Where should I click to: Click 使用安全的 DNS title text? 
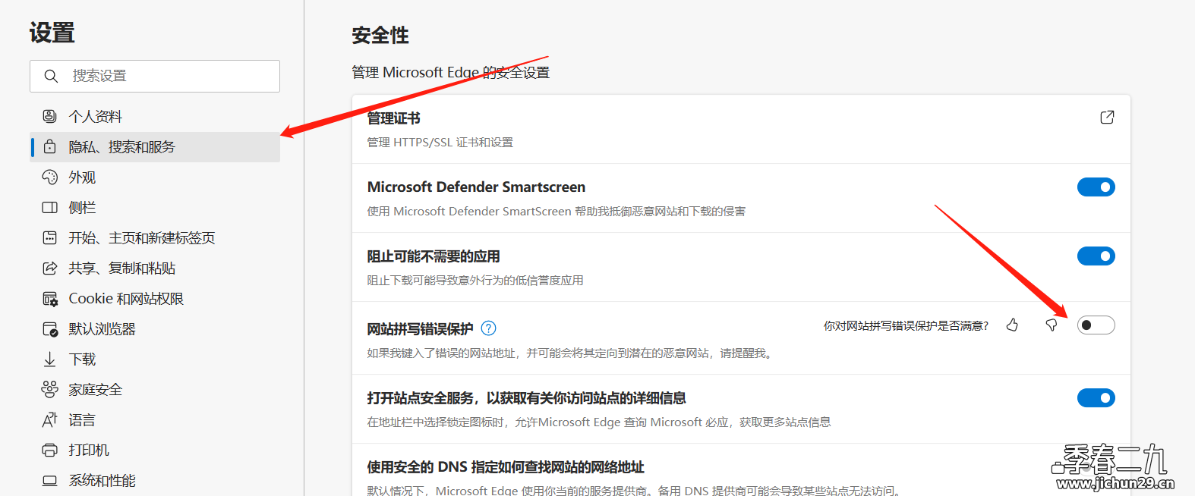click(506, 467)
